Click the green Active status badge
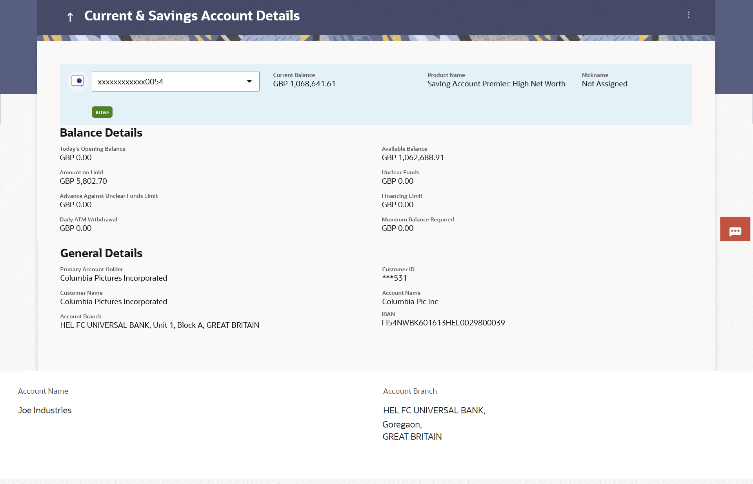Viewport: 753px width, 484px height. tap(102, 112)
